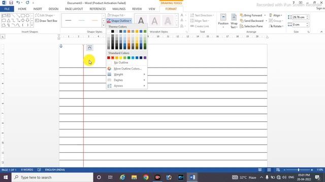The image size is (325, 182).
Task: Select the Oval shape in shapes gallery
Action: [27, 16]
